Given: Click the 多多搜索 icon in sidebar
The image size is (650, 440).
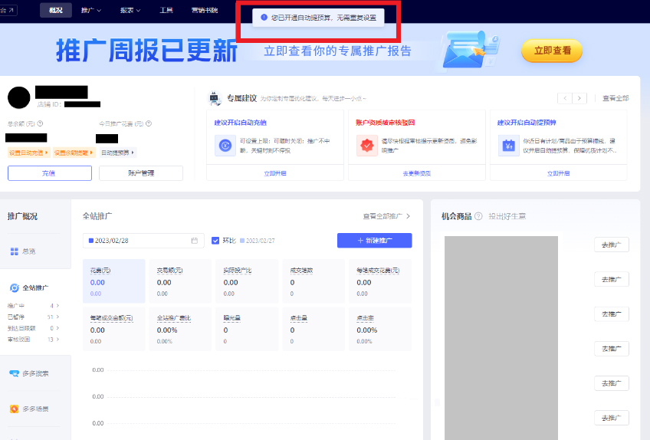Looking at the screenshot, I should pos(14,373).
